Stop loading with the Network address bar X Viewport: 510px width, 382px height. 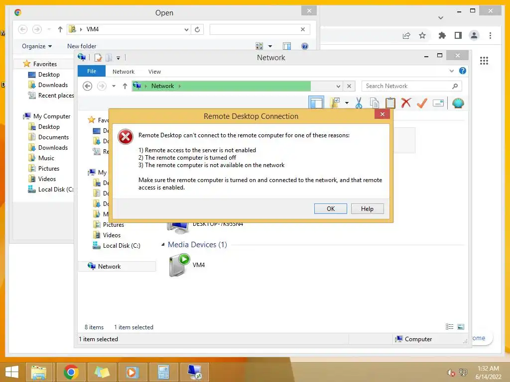(349, 86)
